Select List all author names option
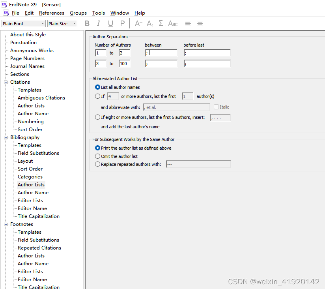The image size is (325, 289). [97, 87]
